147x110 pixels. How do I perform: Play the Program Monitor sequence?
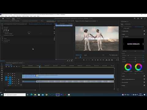tap(98, 60)
